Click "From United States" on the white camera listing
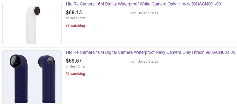The width and height of the screenshot is (237, 107). tap(143, 13)
